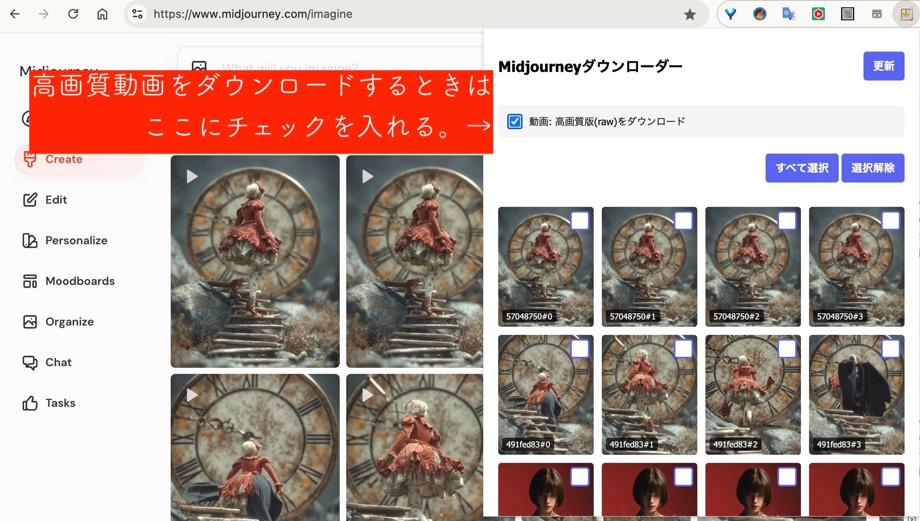Tick the checkbox on thumbnail 57048750#1
This screenshot has height=521, width=920.
pos(683,221)
